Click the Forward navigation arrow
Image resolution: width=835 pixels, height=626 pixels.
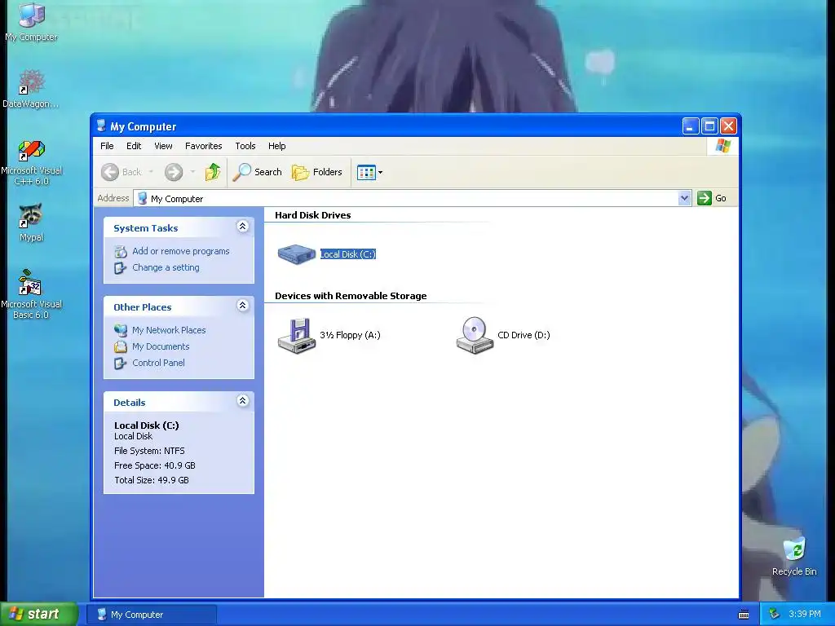click(x=174, y=172)
